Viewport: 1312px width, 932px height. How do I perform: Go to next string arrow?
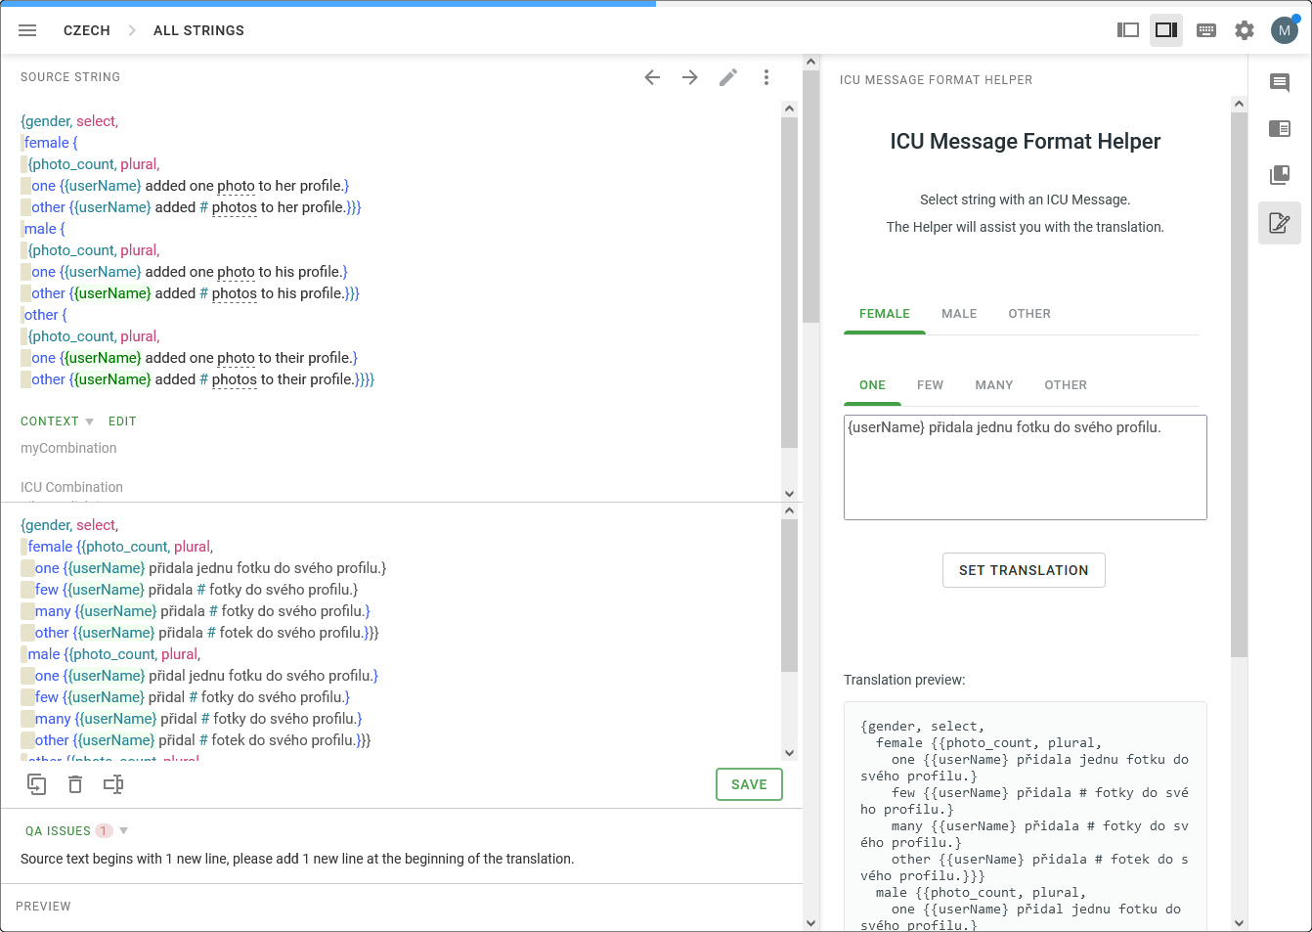[690, 77]
